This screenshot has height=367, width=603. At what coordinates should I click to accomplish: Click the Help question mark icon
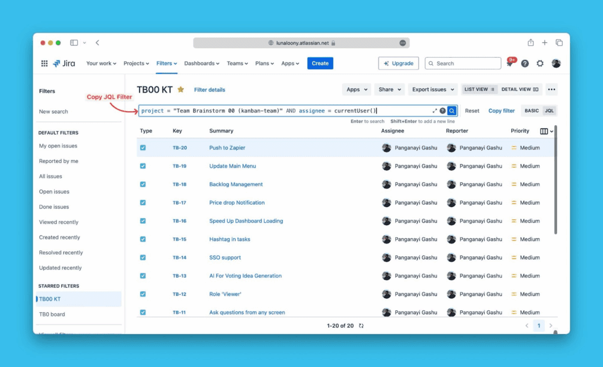(525, 63)
